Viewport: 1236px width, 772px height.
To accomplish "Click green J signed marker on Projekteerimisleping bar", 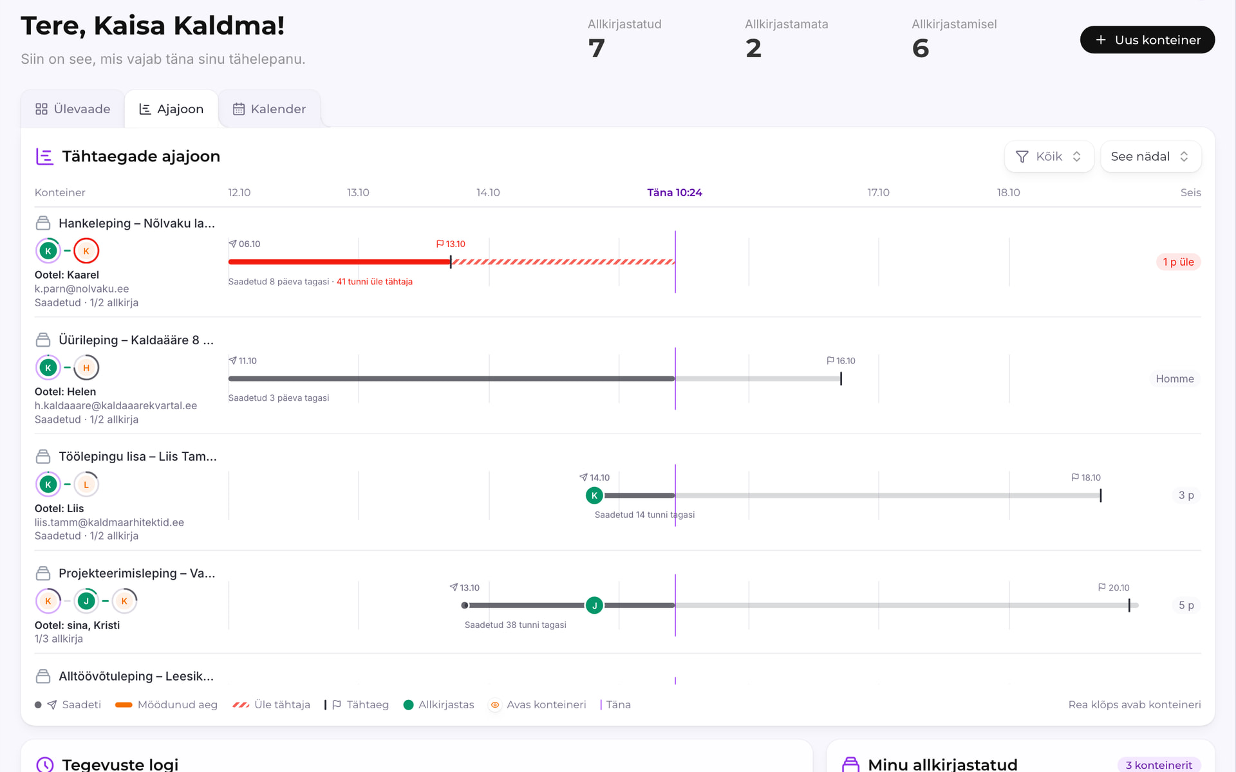I will coord(594,605).
